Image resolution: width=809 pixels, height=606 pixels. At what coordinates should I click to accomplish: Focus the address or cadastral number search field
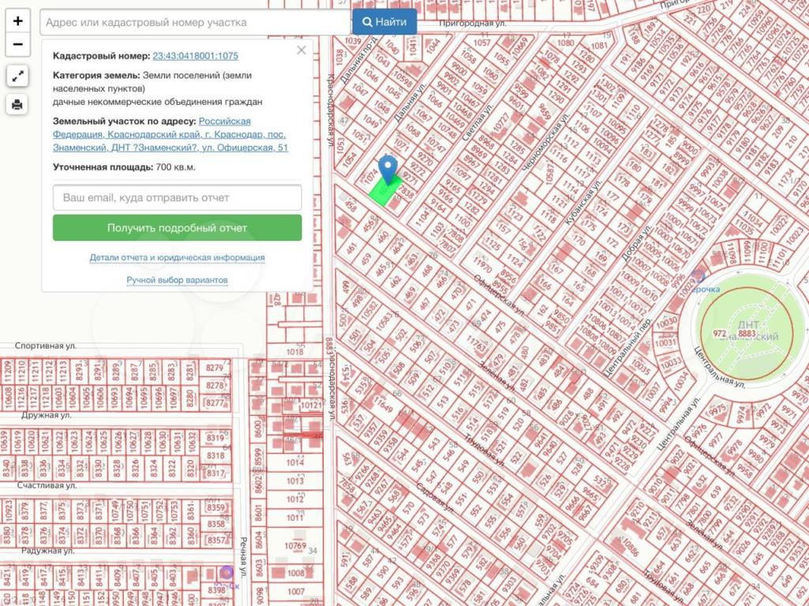pos(194,23)
